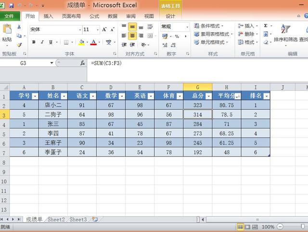Click the Paste icon
The height and width of the screenshot is (232, 308).
tap(7, 33)
